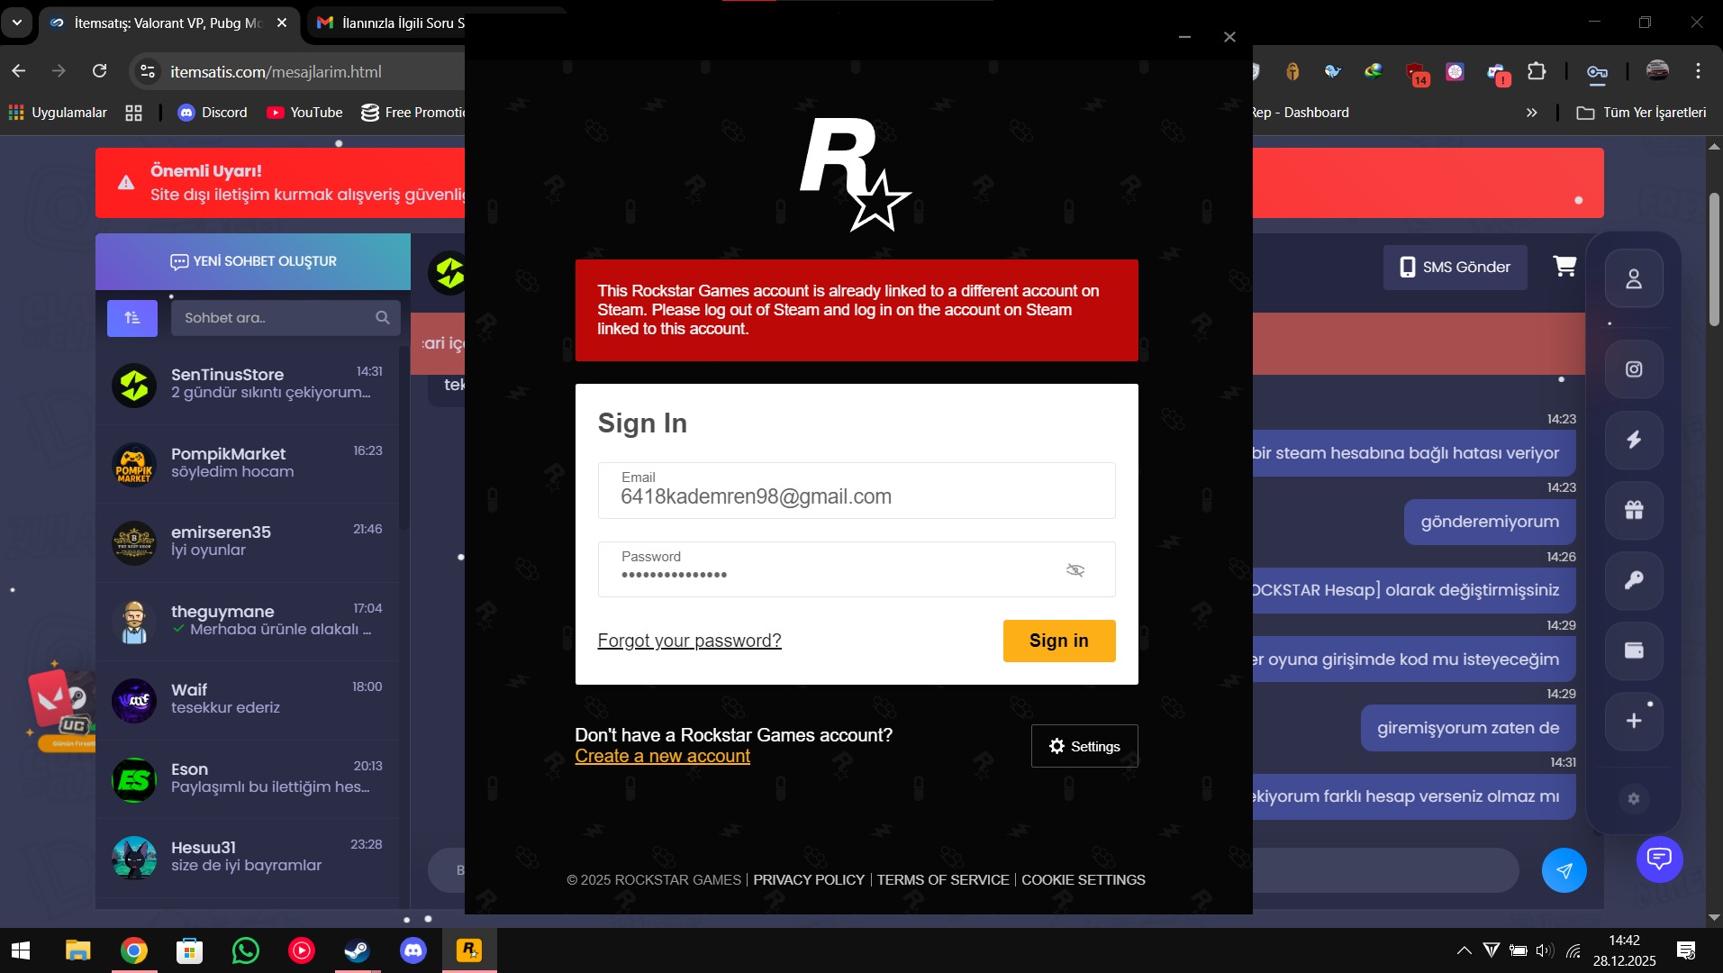Reload the itemsatis page
The image size is (1723, 973).
point(100,71)
